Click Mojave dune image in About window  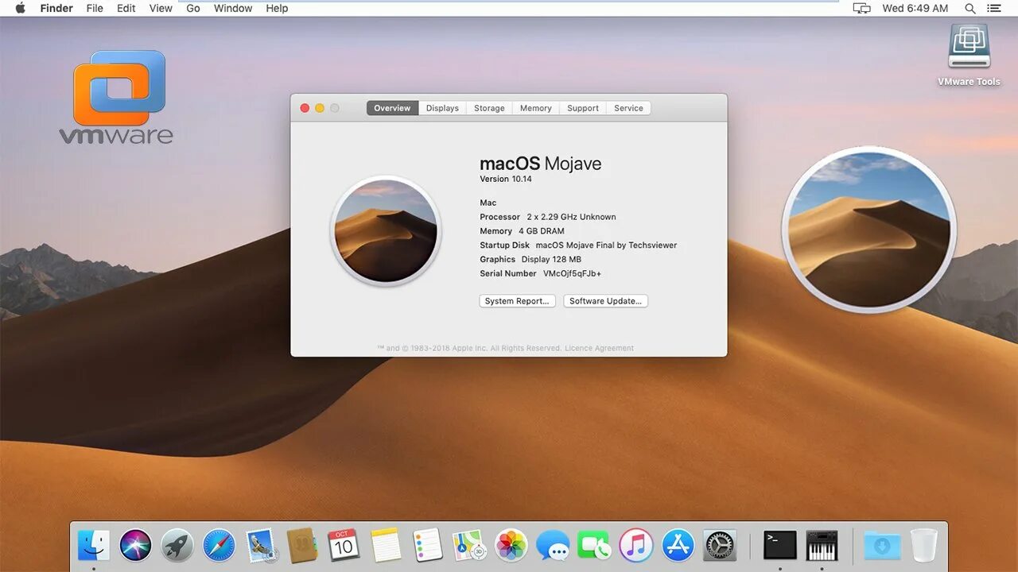tap(386, 230)
